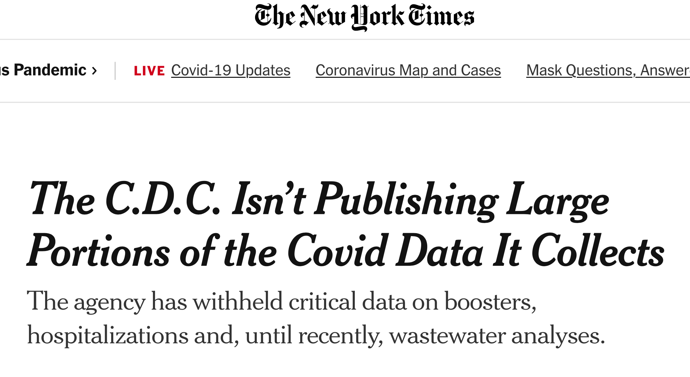Click "C.D.C." in the article headline
The height and width of the screenshot is (377, 690).
point(163,199)
